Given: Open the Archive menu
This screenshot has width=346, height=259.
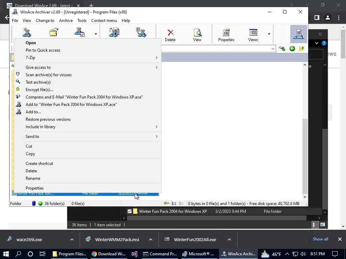Looking at the screenshot, I should 66,21.
